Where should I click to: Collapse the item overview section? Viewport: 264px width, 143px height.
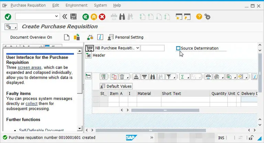point(88,76)
